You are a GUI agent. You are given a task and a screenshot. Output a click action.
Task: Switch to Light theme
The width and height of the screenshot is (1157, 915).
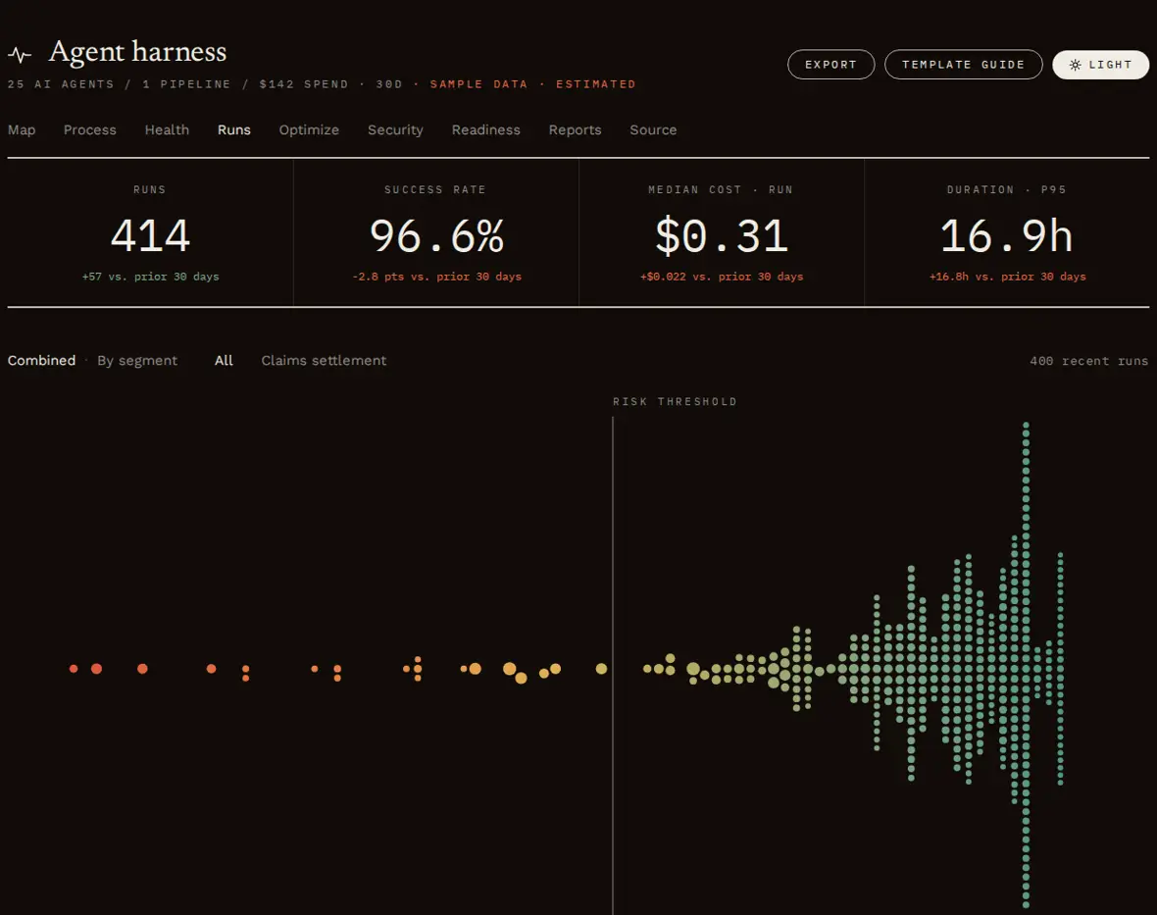point(1100,64)
